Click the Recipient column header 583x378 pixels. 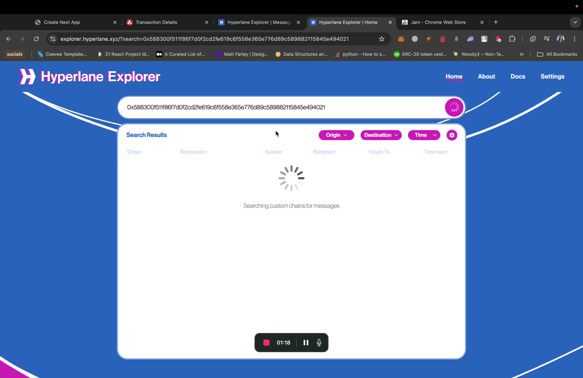tap(324, 152)
